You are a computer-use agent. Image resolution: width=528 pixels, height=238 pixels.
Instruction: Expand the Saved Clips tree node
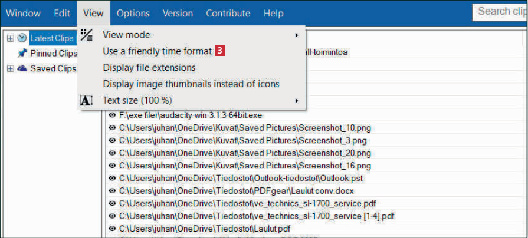point(10,69)
